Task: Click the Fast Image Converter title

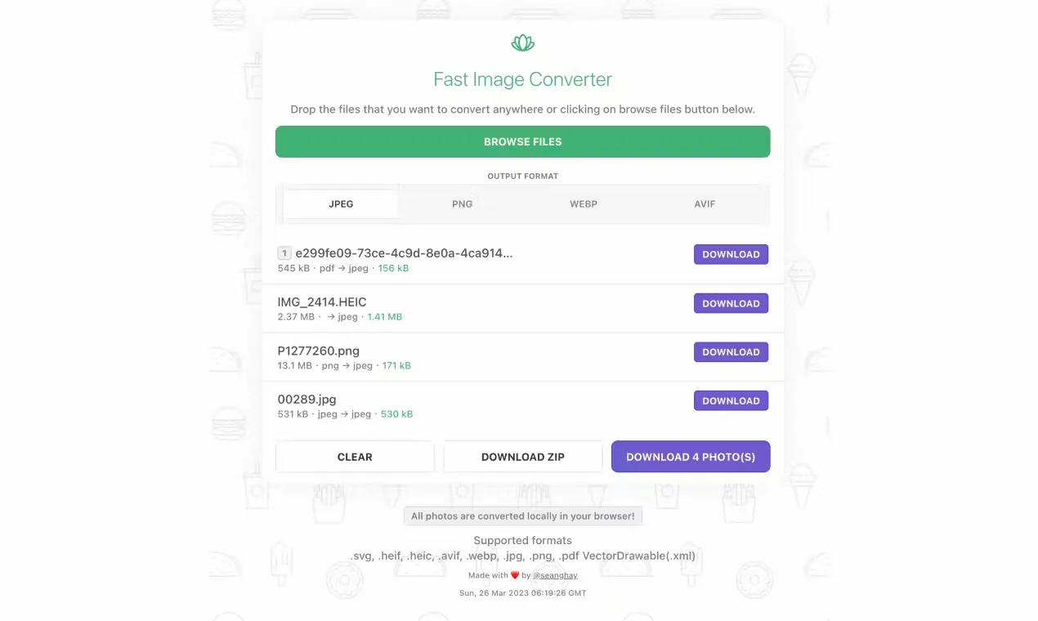Action: tap(522, 79)
